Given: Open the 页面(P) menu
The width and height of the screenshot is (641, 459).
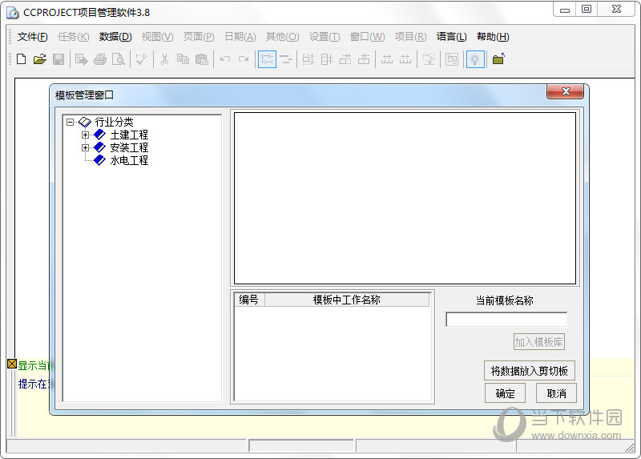Looking at the screenshot, I should (x=199, y=37).
